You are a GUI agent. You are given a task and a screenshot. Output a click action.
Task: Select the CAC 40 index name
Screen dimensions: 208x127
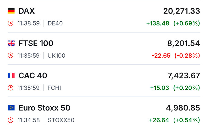(33, 76)
